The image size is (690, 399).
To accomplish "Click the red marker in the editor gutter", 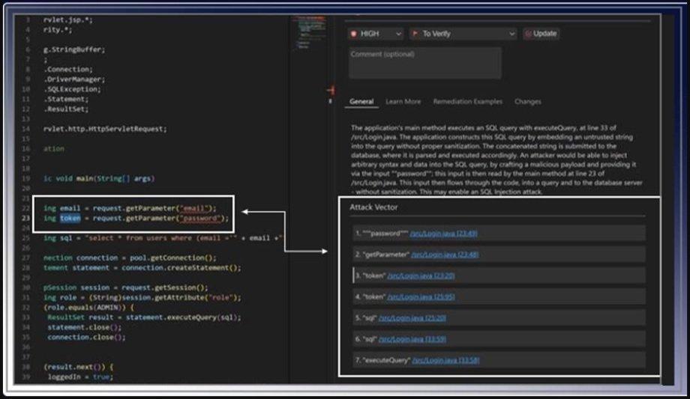I will pyautogui.click(x=328, y=91).
